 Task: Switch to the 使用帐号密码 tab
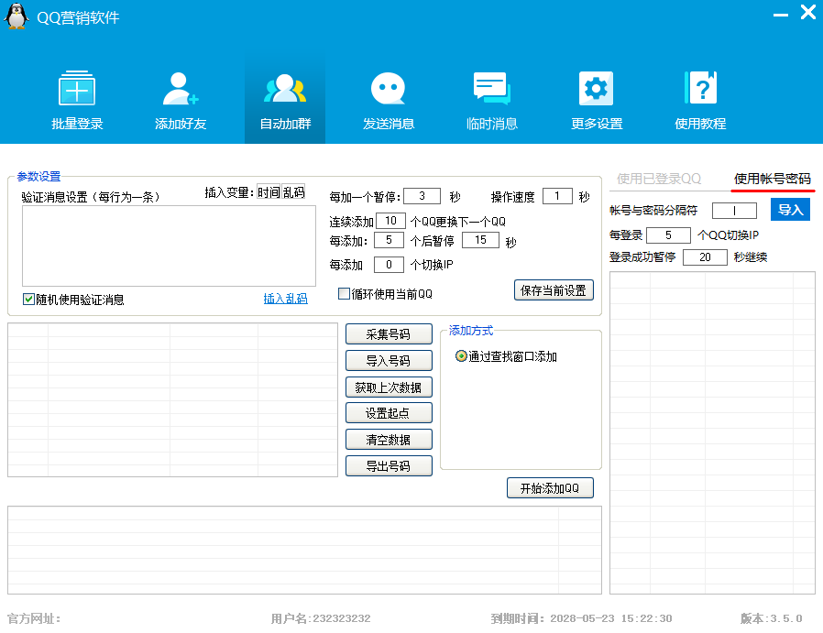point(772,179)
